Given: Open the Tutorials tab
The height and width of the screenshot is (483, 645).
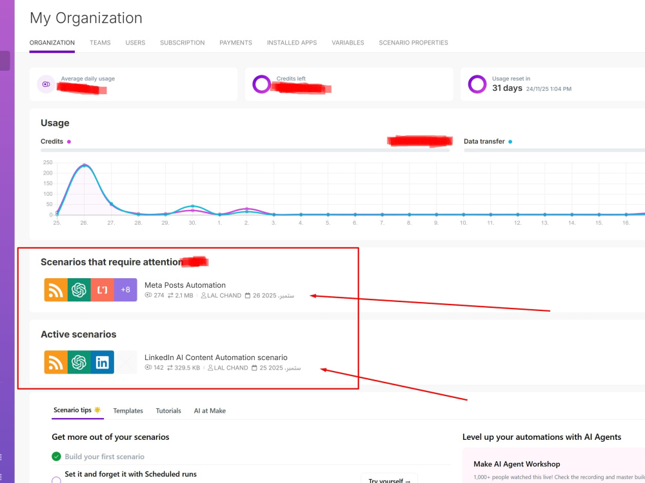Looking at the screenshot, I should tap(168, 411).
